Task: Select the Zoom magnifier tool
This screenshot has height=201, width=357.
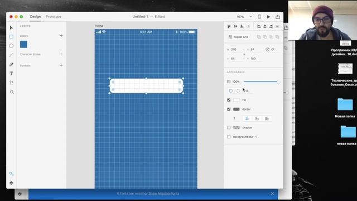Action: pos(12,92)
